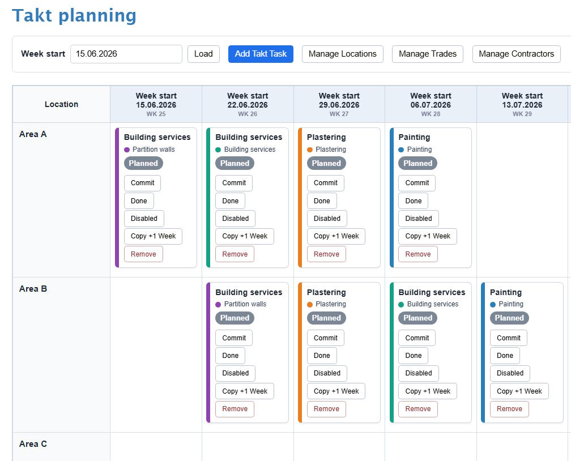
Task: Commit Area B WK 26 Building services task
Action: 234,338
